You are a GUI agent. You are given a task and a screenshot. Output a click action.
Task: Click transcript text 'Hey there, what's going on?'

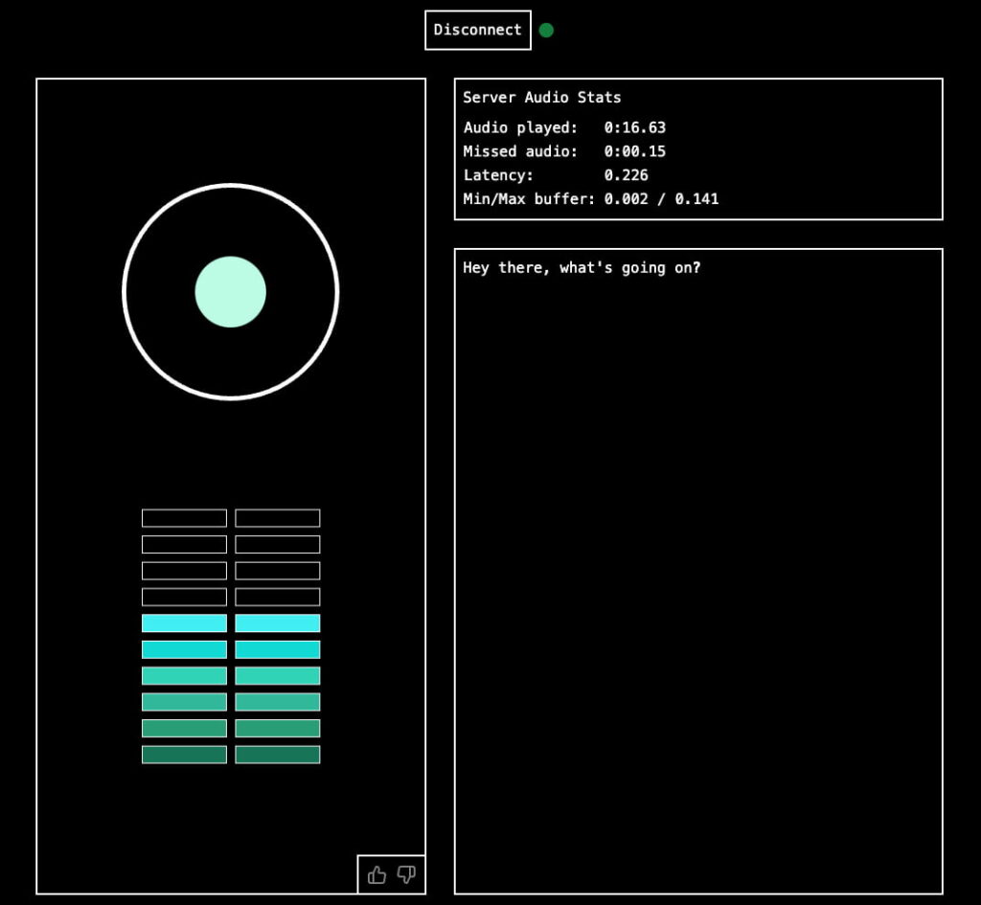pos(582,268)
